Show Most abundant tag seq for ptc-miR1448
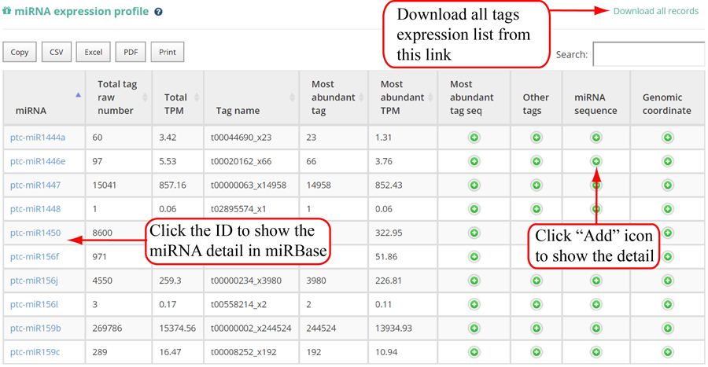This screenshot has width=708, height=367. (474, 209)
